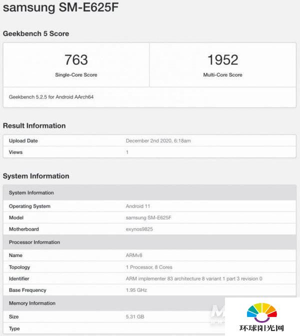This screenshot has height=336, width=300.
Task: Select the ARMv8 processor name value
Action: (x=134, y=255)
